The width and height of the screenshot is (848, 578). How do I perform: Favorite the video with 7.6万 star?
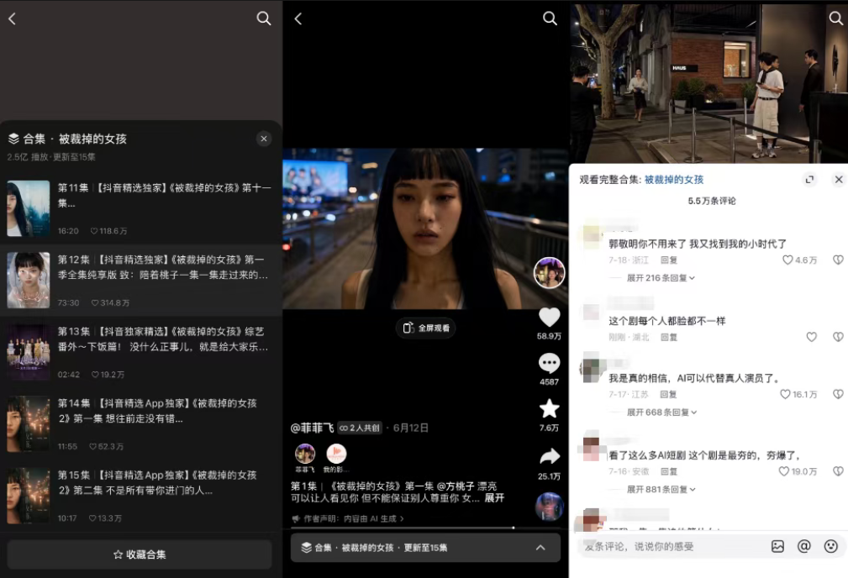[549, 409]
